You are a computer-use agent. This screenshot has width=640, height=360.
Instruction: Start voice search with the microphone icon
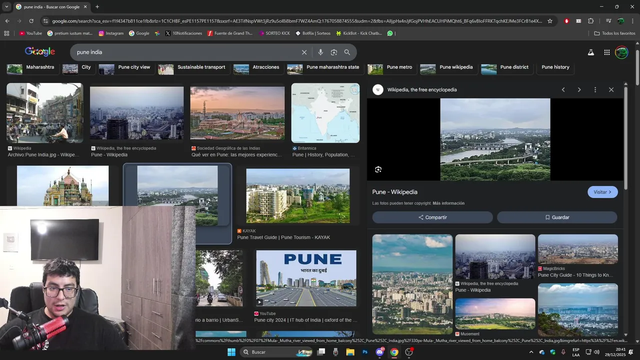click(320, 52)
